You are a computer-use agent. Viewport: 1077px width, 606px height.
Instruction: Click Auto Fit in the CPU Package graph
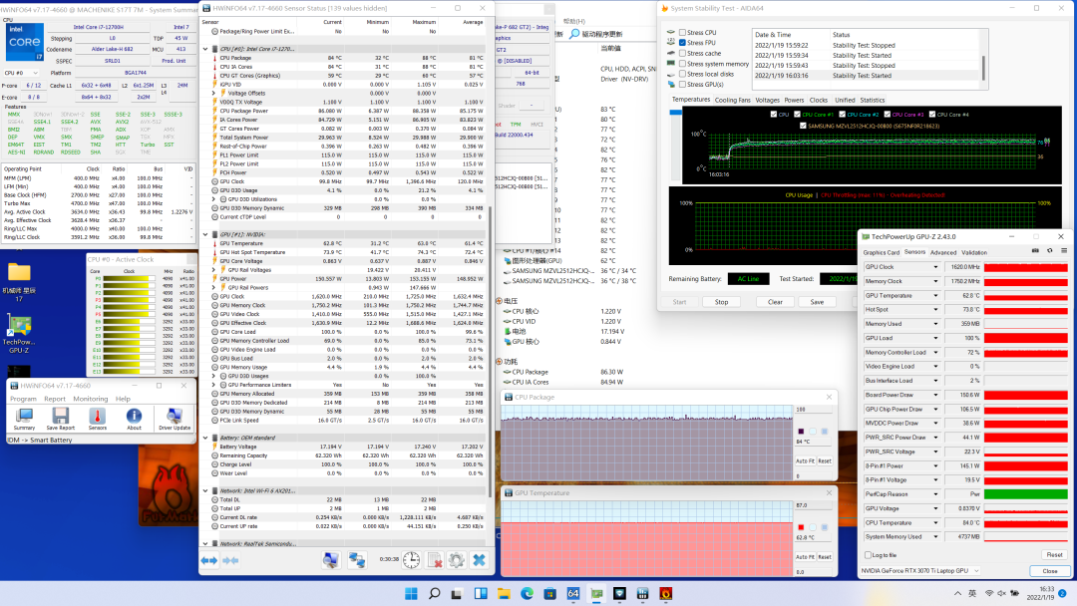tap(805, 460)
